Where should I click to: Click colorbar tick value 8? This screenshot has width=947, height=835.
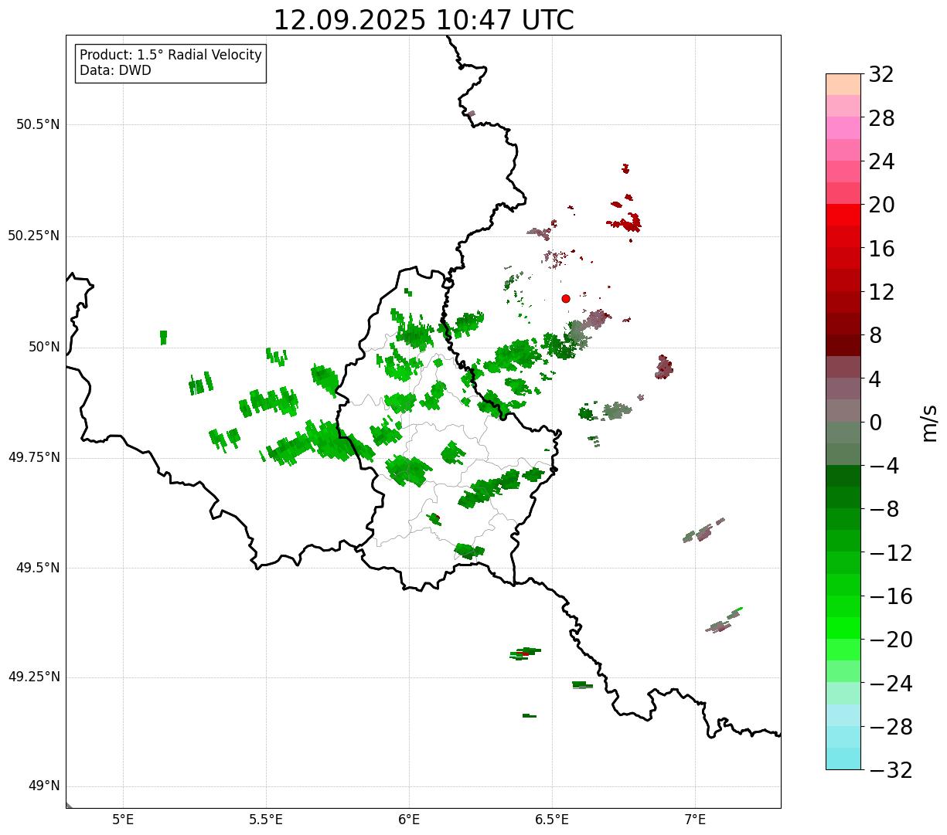coord(875,336)
